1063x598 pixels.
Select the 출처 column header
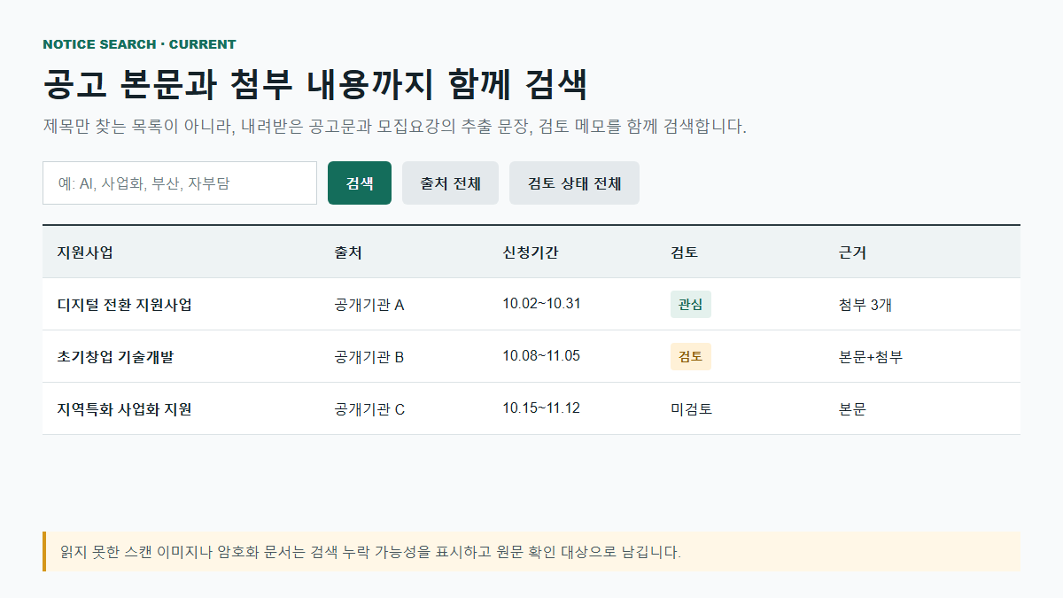(348, 252)
